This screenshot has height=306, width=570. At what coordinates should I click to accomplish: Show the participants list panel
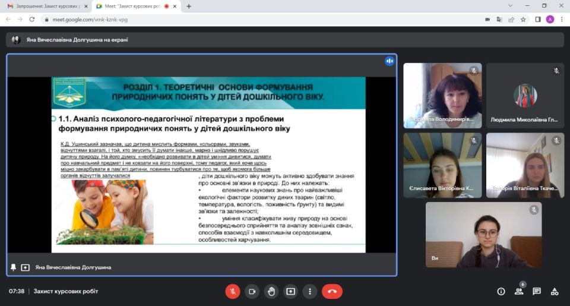tap(519, 291)
